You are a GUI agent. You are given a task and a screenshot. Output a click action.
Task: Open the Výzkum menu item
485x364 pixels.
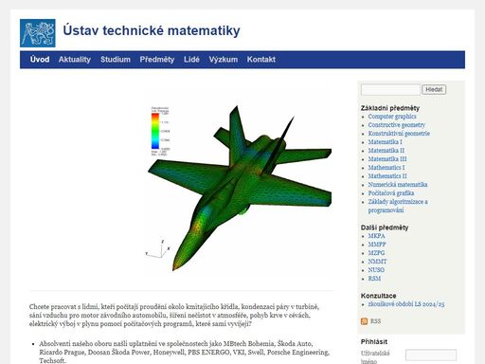224,60
